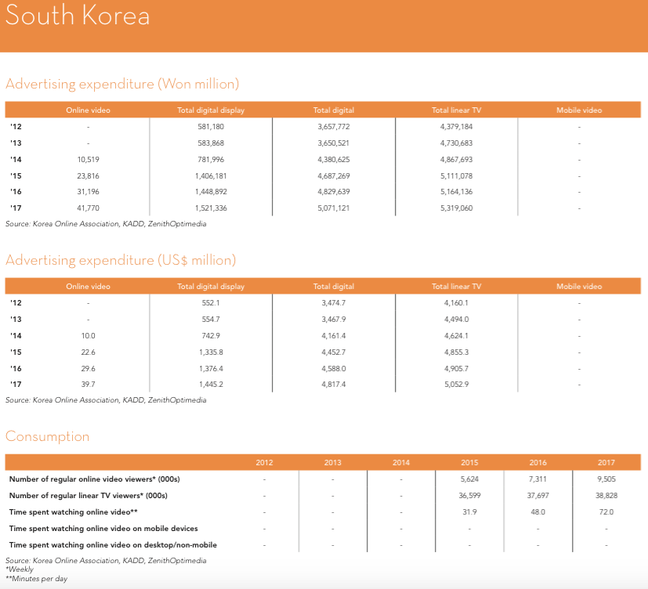Click total linear TV value 5,319,060
The image size is (648, 589).
(x=456, y=208)
